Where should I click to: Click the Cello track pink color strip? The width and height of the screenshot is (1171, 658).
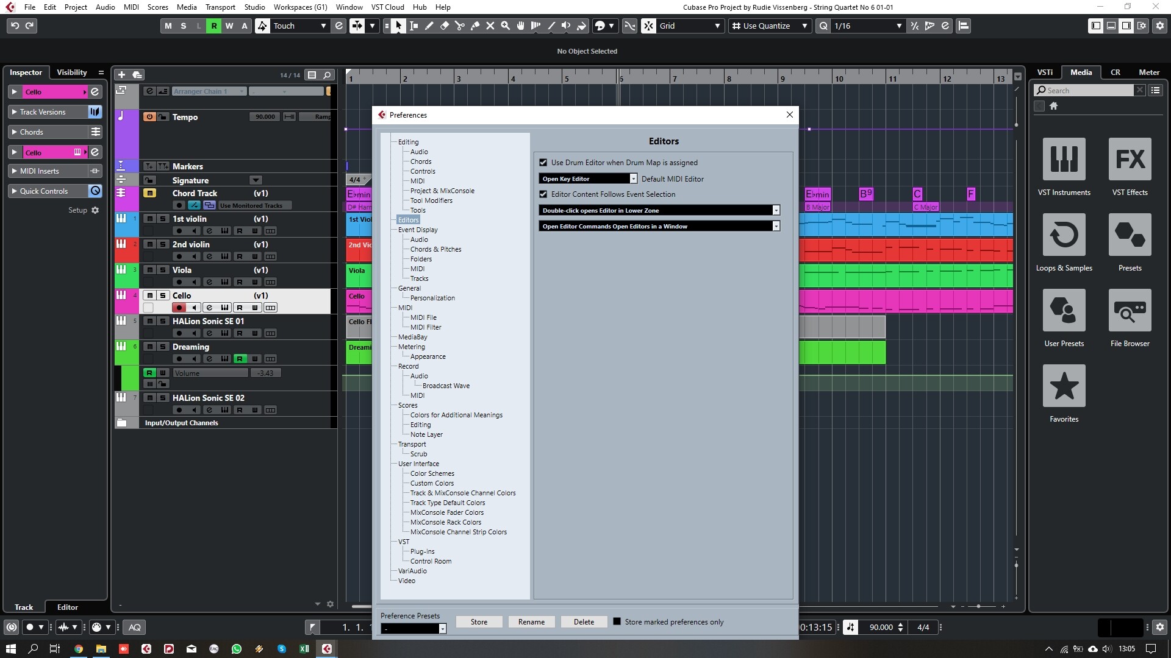pyautogui.click(x=127, y=302)
